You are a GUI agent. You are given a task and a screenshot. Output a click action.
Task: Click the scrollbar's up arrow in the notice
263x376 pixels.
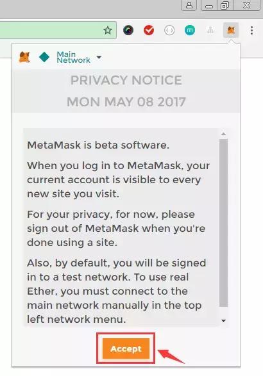tap(223, 134)
